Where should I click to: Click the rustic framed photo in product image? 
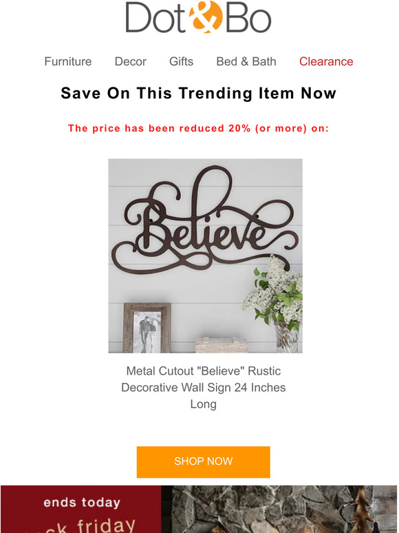147,328
